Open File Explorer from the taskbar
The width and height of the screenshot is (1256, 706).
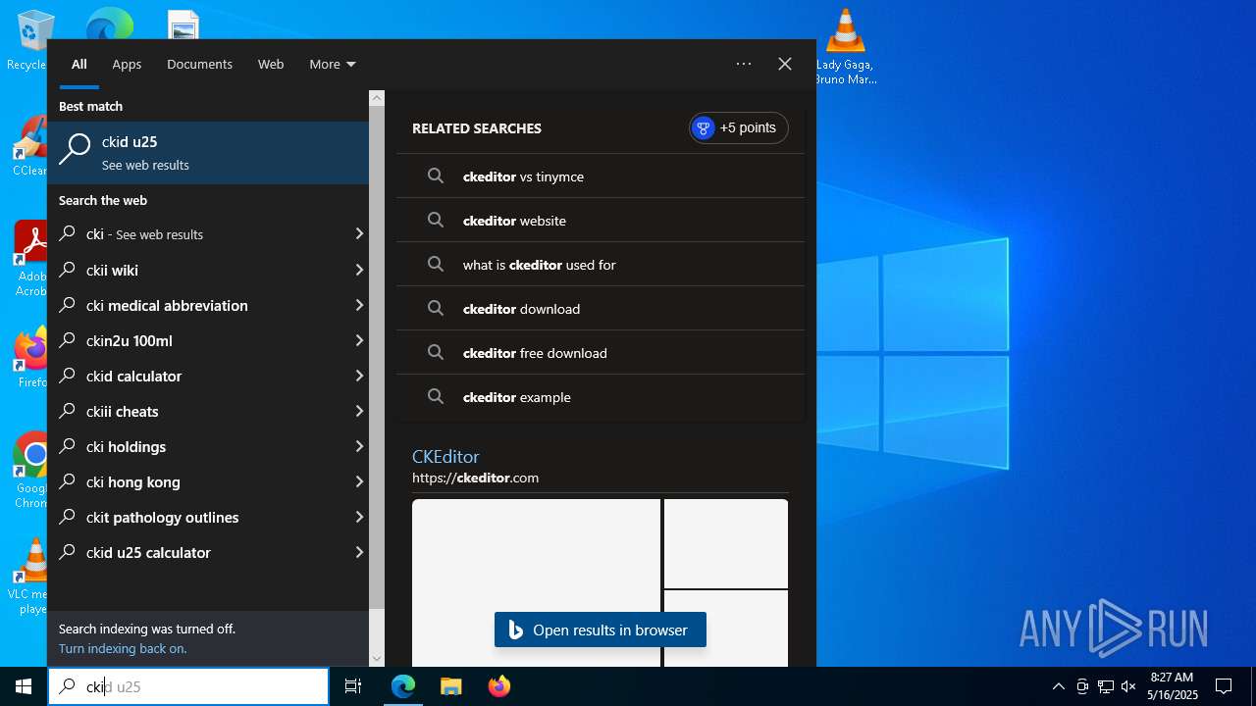pyautogui.click(x=450, y=686)
